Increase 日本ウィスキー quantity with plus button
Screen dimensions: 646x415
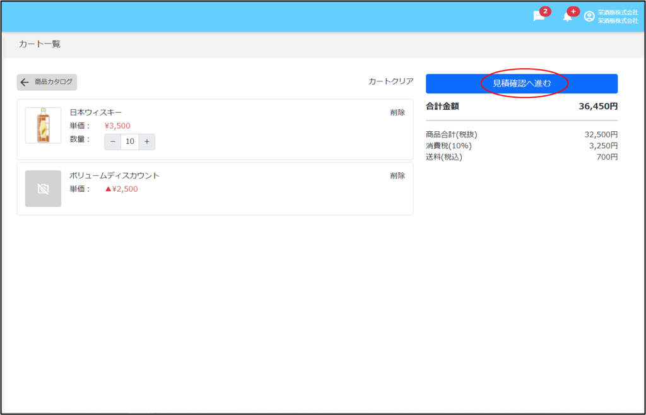146,142
